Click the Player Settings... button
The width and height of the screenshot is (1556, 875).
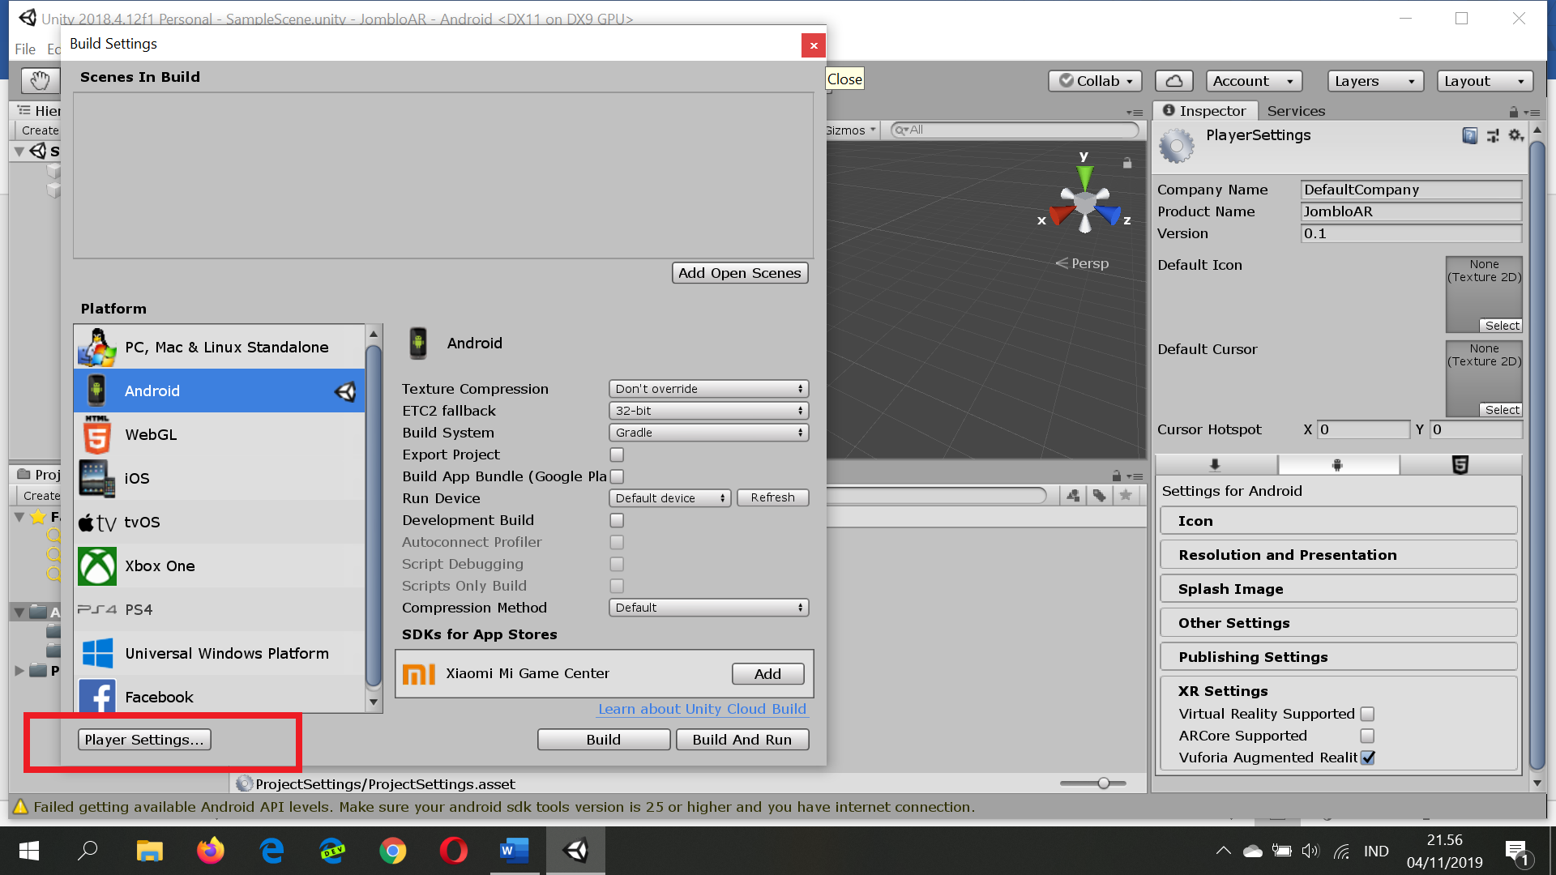[144, 740]
